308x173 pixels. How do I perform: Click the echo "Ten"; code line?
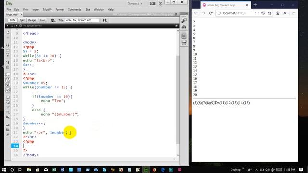tap(53, 101)
